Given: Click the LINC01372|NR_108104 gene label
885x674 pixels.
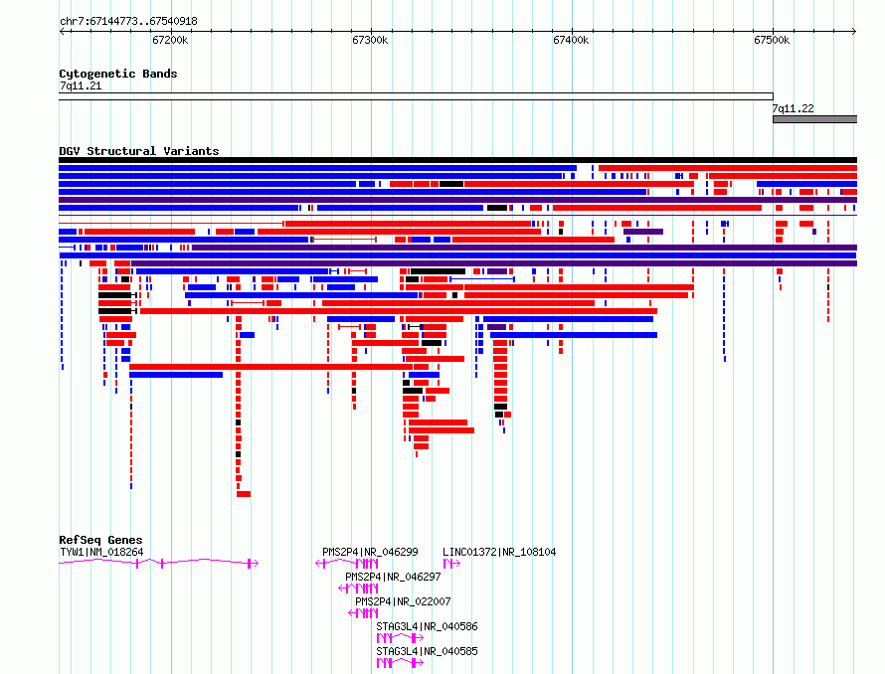Looking at the screenshot, I should [x=499, y=552].
